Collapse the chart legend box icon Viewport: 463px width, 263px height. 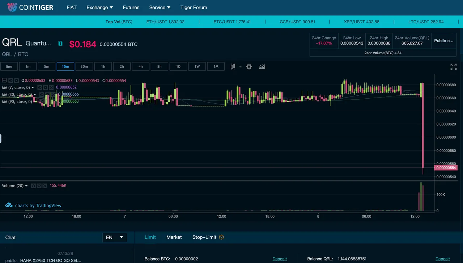click(4, 80)
